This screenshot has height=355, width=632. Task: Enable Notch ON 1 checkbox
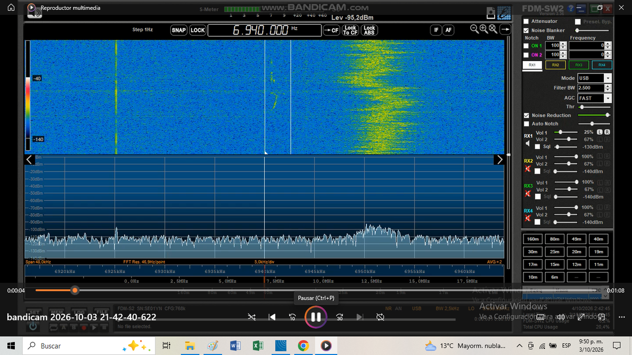pyautogui.click(x=526, y=46)
